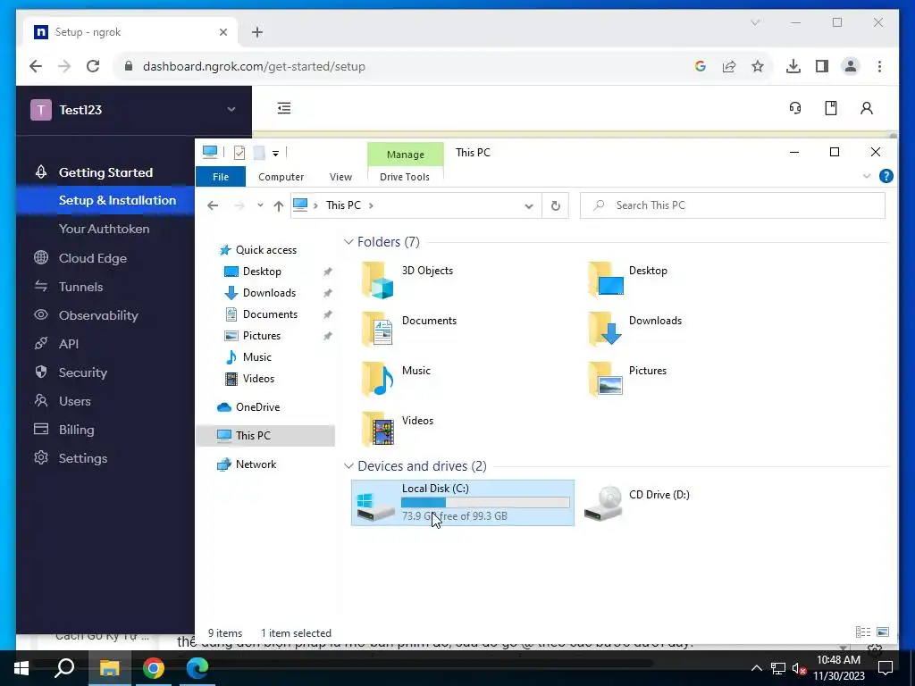This screenshot has width=915, height=686.
Task: Open the ngrok documentation book icon
Action: coord(830,108)
